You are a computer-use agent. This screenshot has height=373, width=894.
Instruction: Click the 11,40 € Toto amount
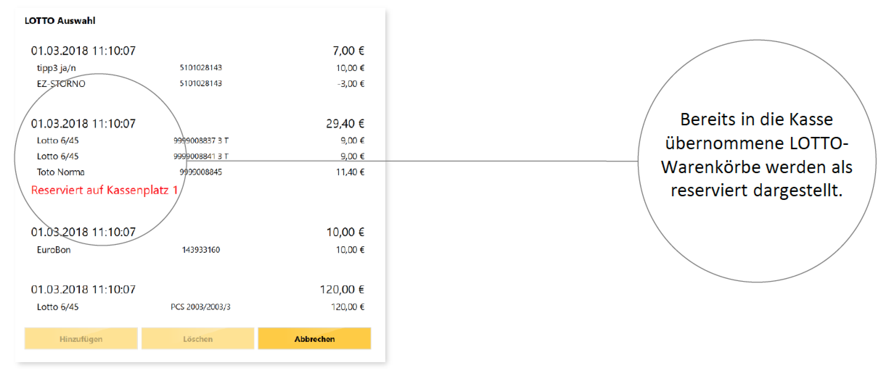click(x=350, y=172)
